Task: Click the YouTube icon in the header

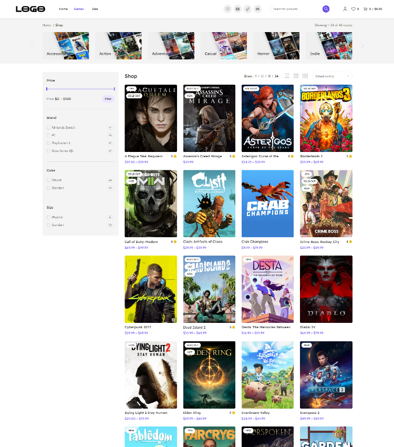Action: pos(237,9)
